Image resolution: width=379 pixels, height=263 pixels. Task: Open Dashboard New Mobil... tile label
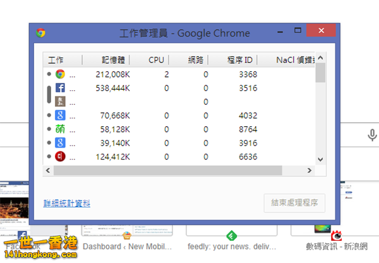click(127, 247)
